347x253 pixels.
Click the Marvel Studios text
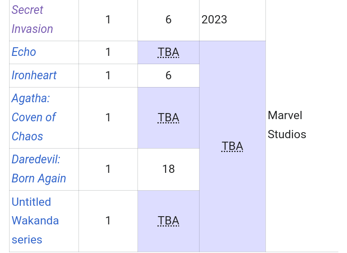pos(287,125)
